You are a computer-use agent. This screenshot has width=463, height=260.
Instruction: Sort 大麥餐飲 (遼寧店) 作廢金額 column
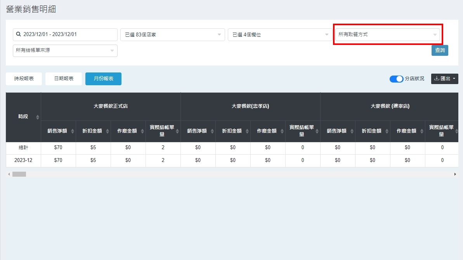[x=421, y=131]
